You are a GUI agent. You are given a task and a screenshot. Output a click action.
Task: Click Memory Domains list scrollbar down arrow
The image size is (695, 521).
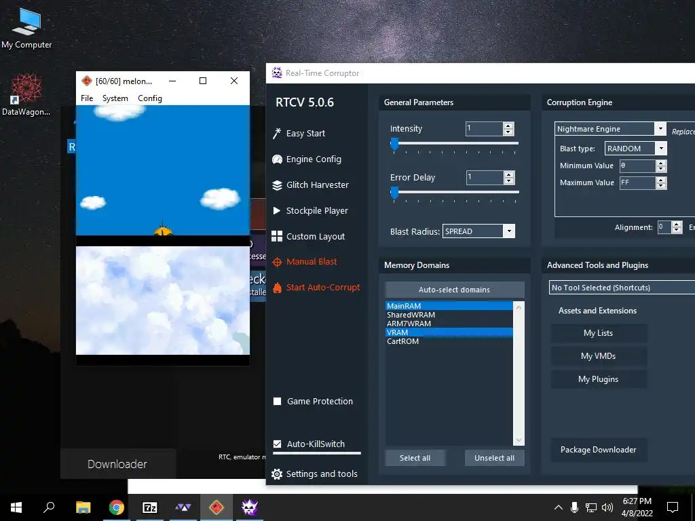[519, 440]
